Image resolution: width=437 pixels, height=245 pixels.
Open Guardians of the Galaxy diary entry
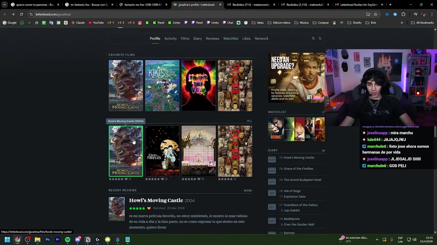tap(301, 205)
